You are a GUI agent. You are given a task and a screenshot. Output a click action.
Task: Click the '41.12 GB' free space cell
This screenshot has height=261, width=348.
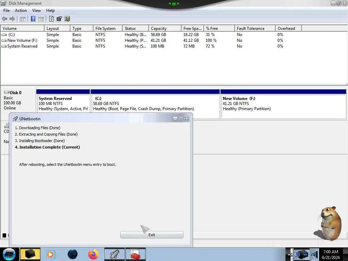[x=191, y=40]
